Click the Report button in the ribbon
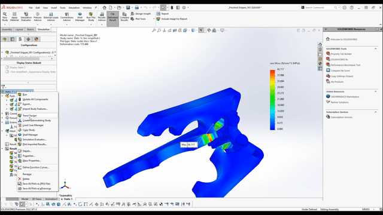Image resolution: width=383 pixels, height=215 pixels. coord(163,14)
